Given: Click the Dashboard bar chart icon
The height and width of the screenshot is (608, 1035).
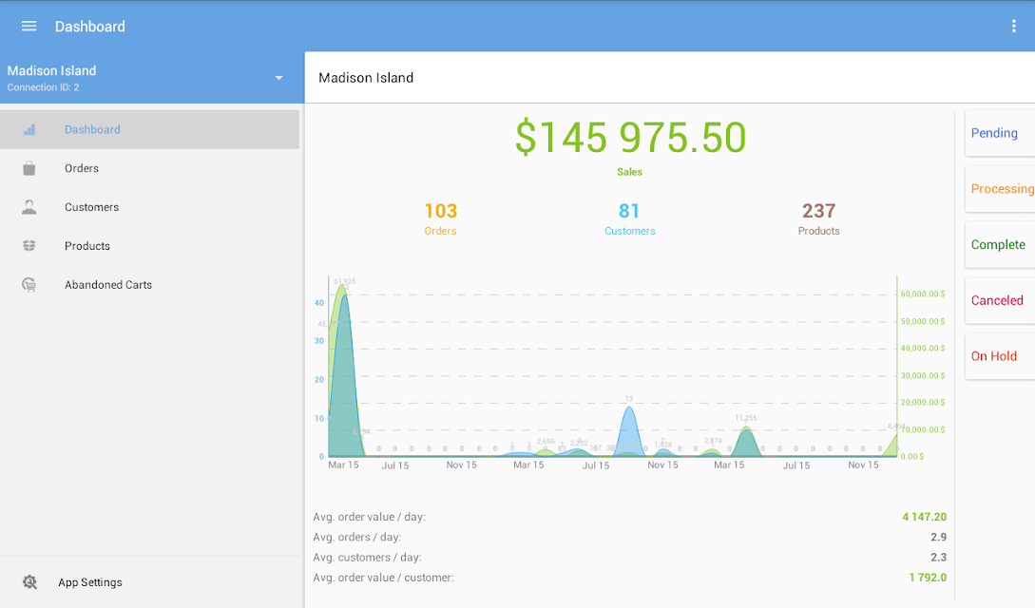Looking at the screenshot, I should click(29, 130).
